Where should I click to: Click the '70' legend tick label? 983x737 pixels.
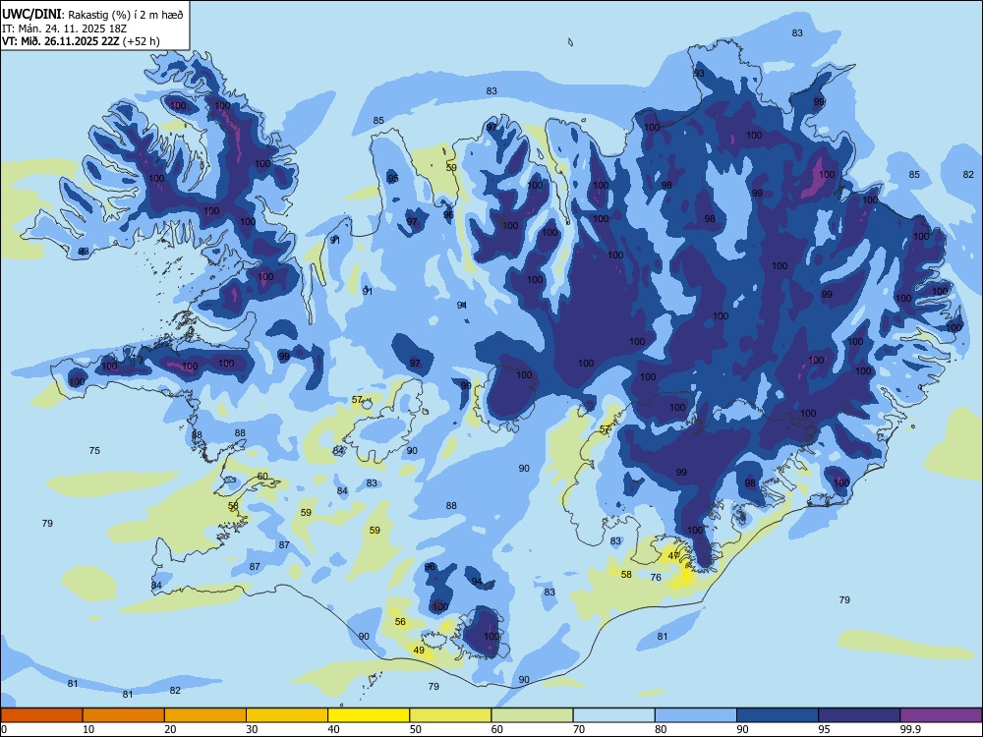(x=579, y=729)
